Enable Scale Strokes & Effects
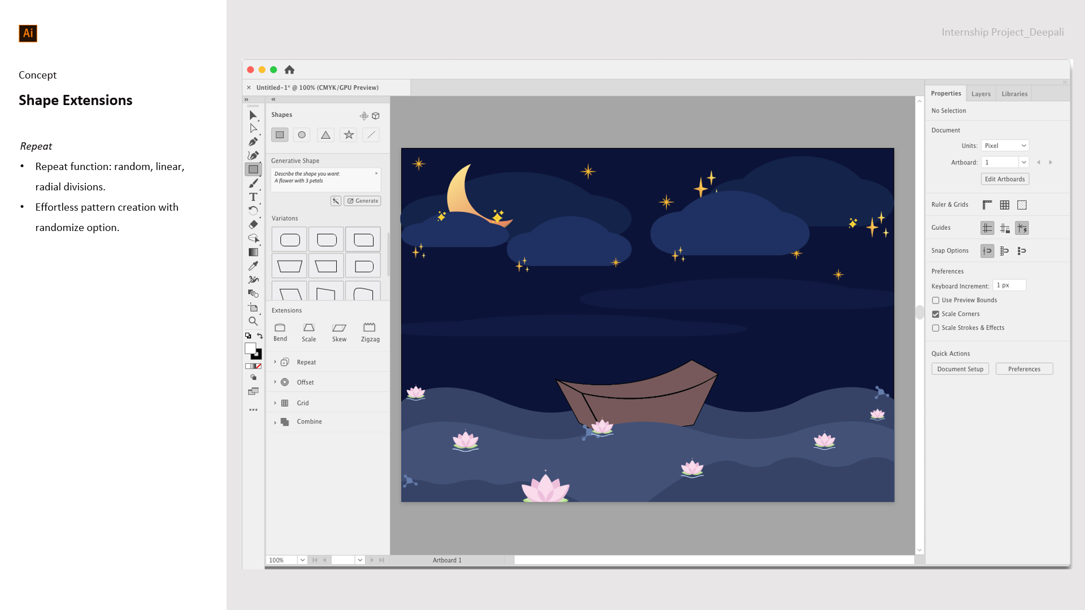This screenshot has width=1085, height=610. pyautogui.click(x=936, y=328)
